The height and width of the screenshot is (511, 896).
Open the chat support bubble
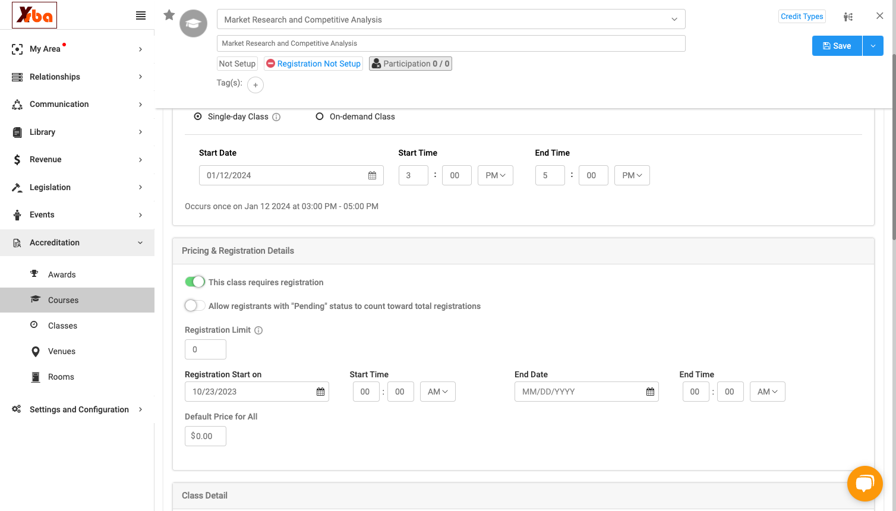click(x=865, y=484)
